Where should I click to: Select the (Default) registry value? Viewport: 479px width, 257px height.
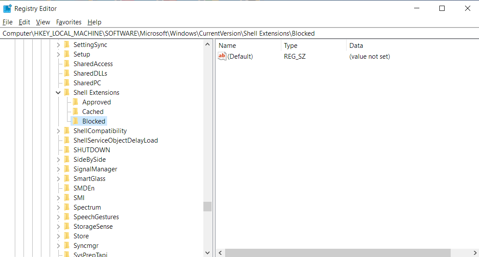pos(239,56)
